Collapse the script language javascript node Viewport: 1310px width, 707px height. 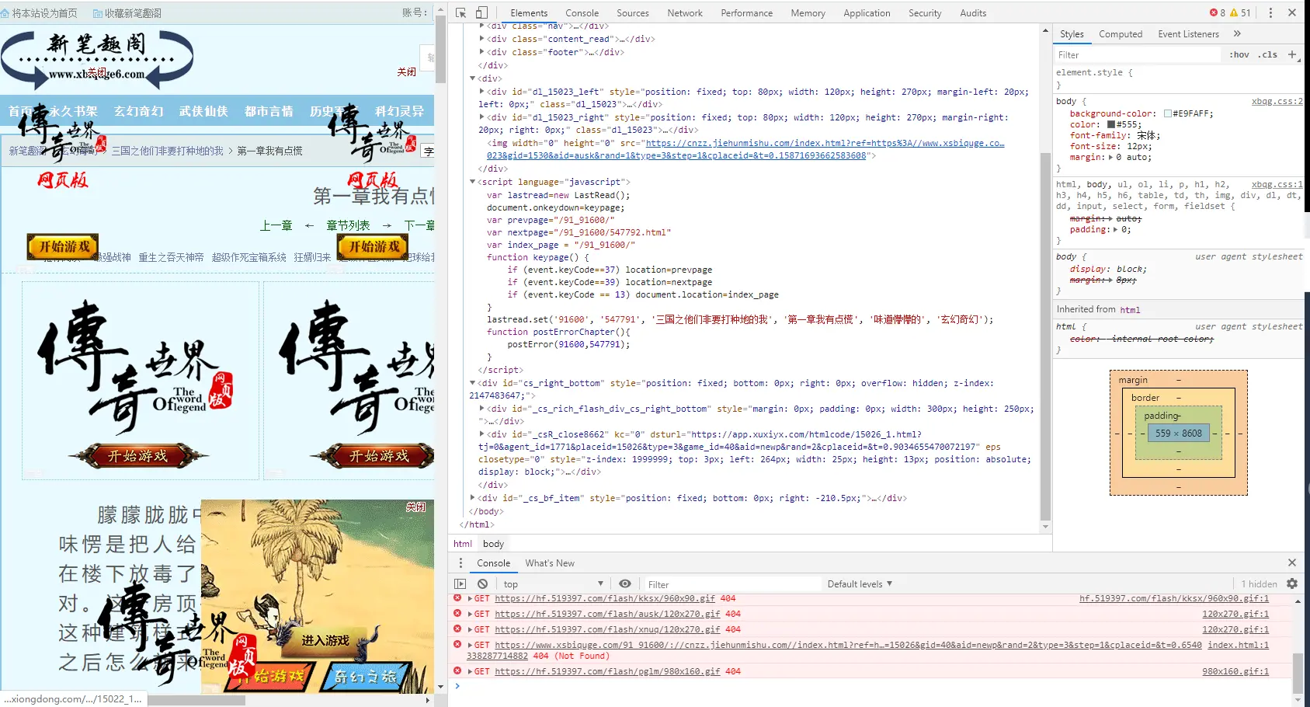click(x=473, y=182)
